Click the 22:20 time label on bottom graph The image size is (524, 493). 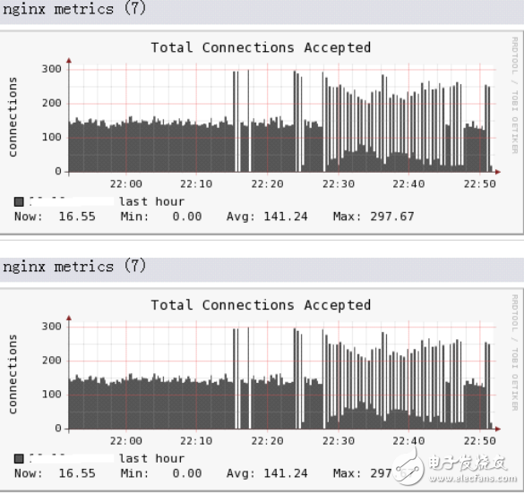(x=267, y=441)
